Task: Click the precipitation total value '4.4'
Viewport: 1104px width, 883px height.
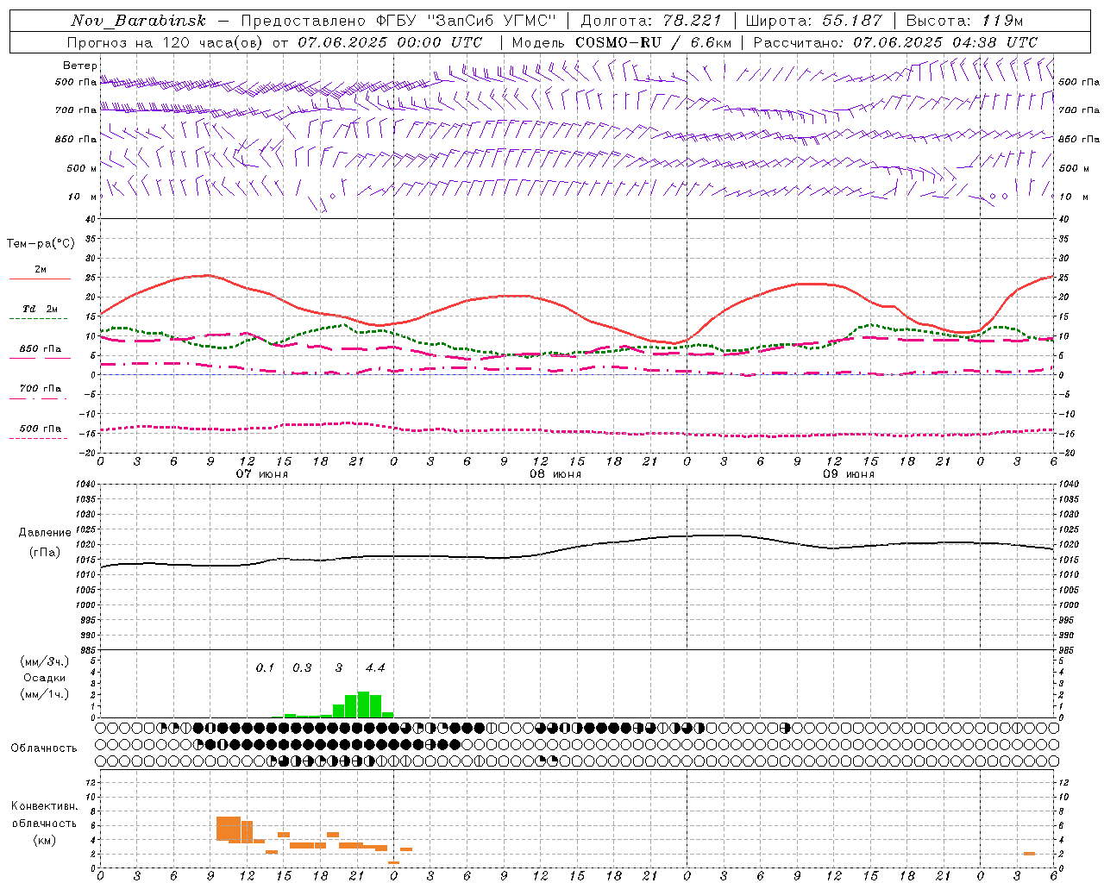Action: 375,667
